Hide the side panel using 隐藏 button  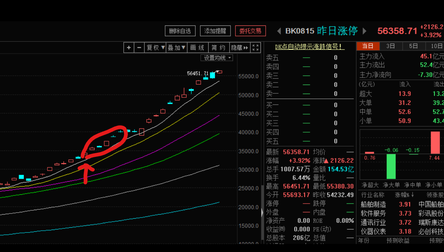tap(240, 48)
